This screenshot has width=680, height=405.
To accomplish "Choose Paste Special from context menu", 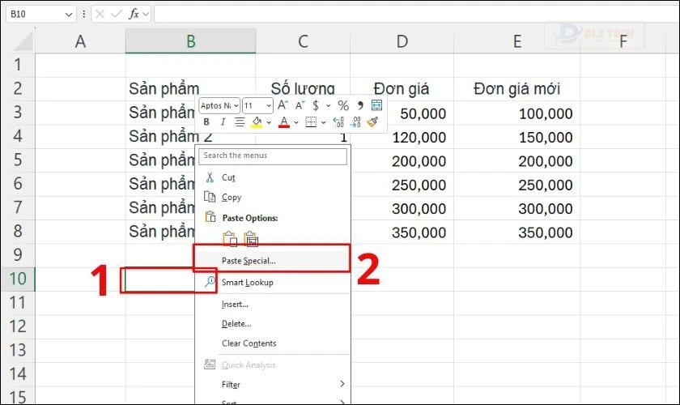I will [249, 261].
